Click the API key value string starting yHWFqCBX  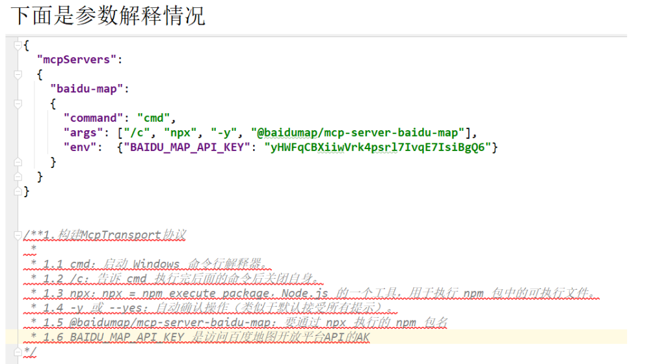click(377, 148)
